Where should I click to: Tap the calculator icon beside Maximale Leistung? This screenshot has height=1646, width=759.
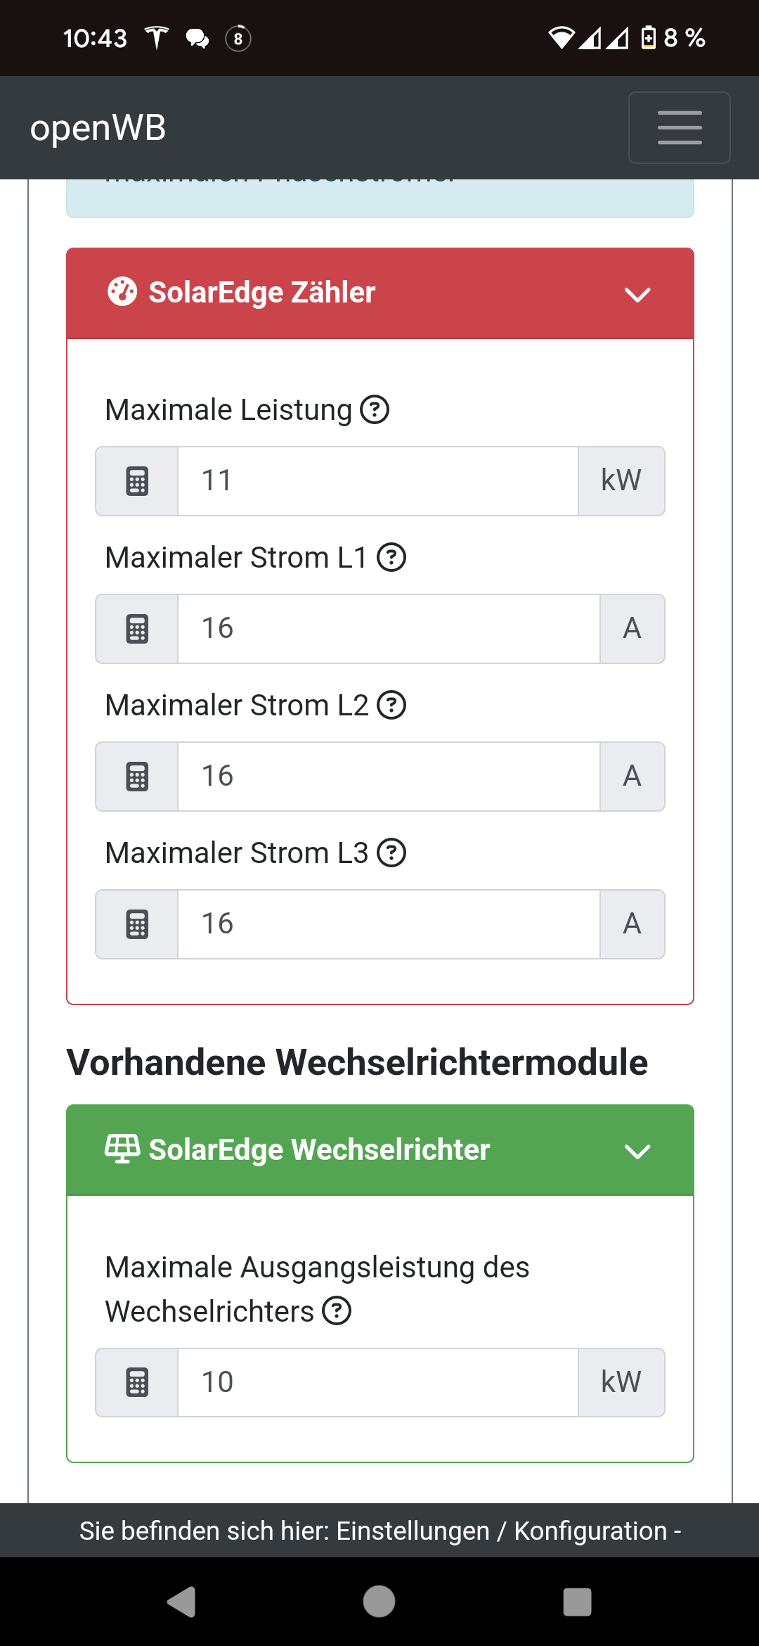click(137, 481)
